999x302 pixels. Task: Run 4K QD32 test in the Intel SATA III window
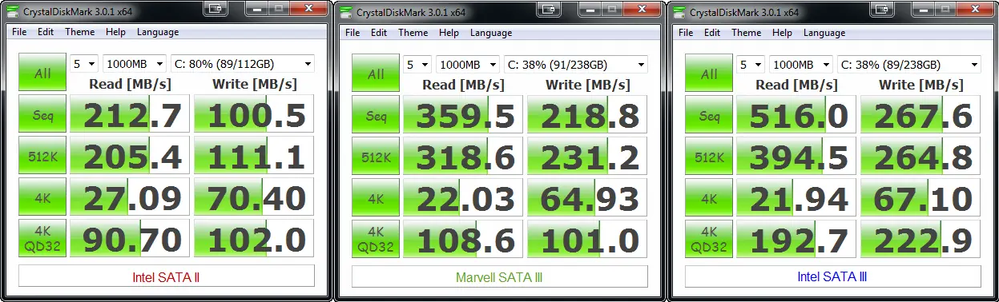709,239
